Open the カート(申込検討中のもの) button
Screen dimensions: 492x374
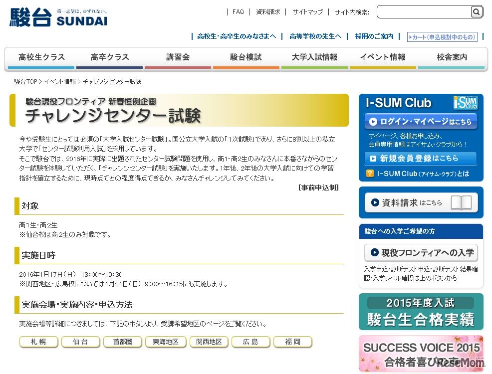coord(442,37)
